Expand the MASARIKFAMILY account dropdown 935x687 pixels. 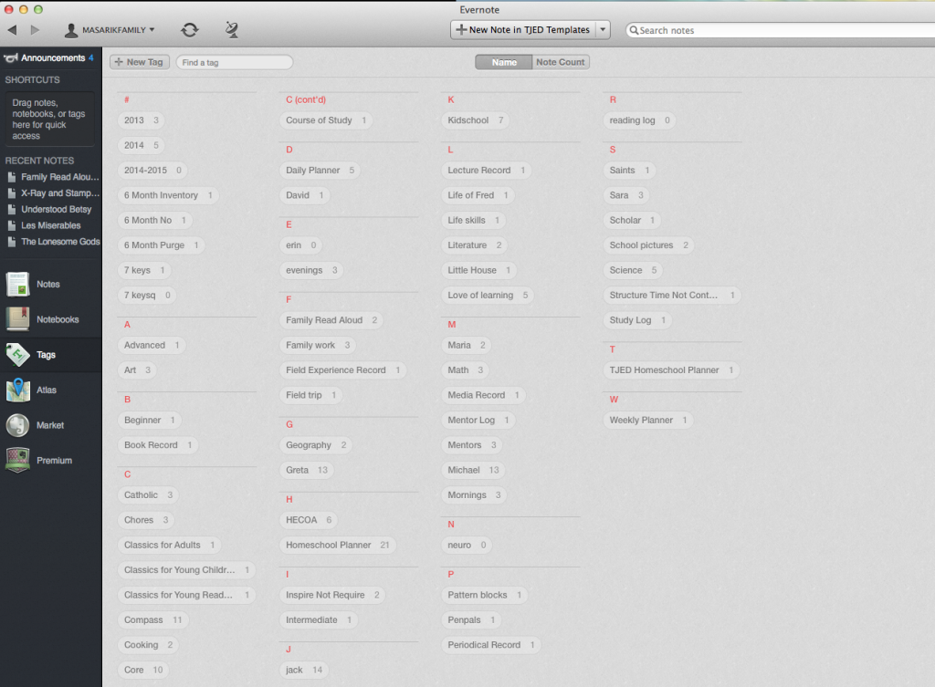[x=152, y=30]
